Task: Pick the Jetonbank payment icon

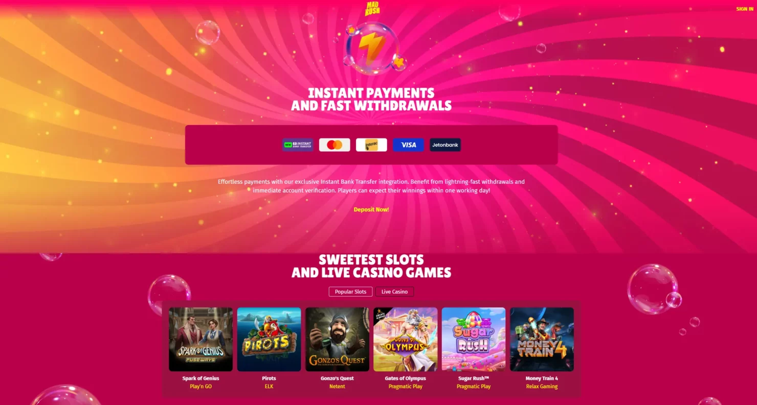Action: 445,145
